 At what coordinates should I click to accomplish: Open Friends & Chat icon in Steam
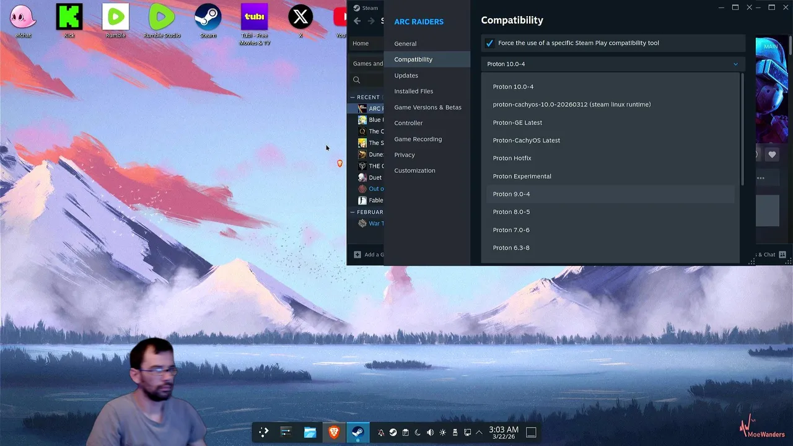point(782,255)
